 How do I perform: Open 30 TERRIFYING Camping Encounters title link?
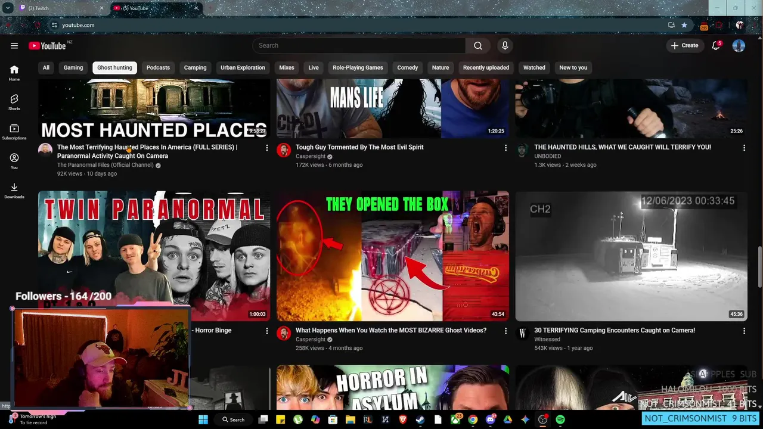(x=615, y=330)
